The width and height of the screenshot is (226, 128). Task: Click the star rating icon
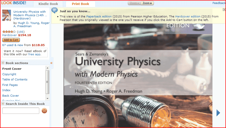pos(9,32)
